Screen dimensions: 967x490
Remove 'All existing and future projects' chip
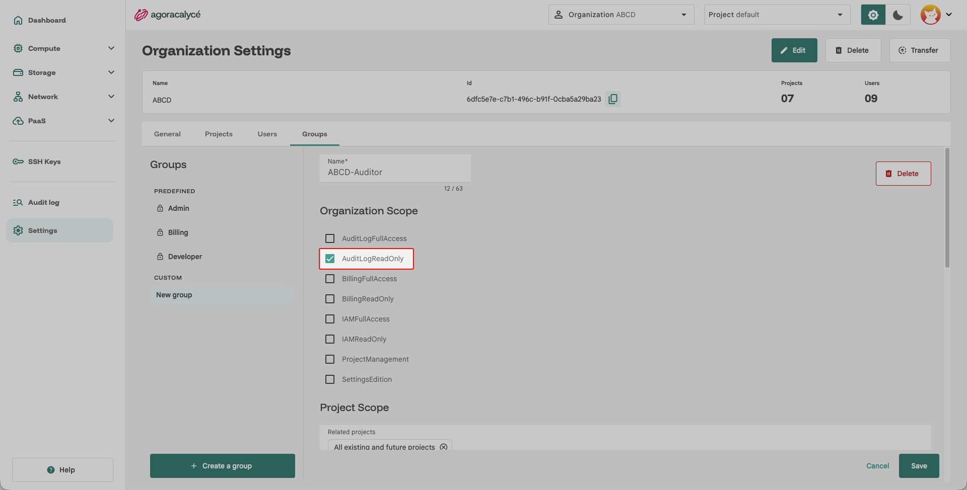point(444,447)
